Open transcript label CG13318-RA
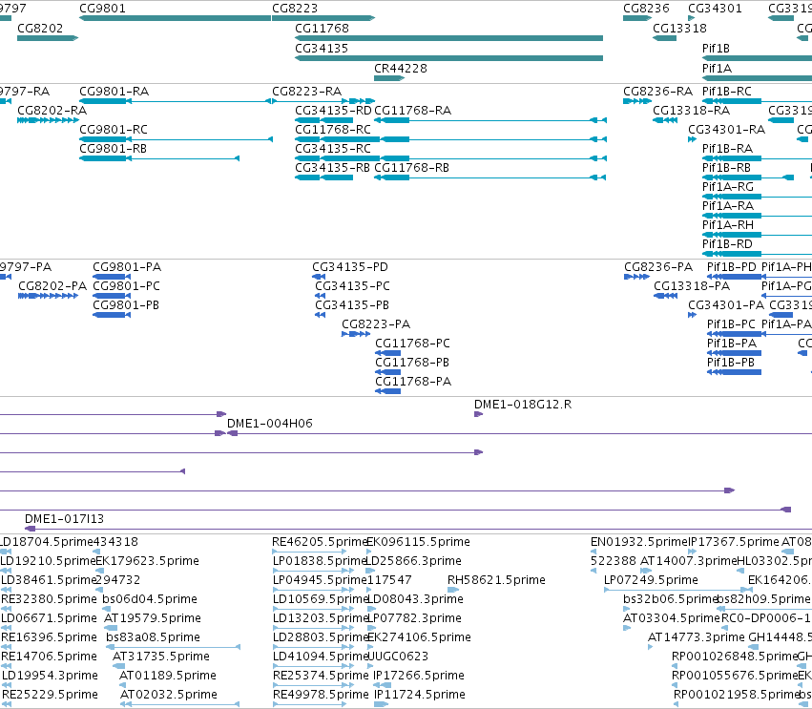Image resolution: width=812 pixels, height=709 pixels. click(x=692, y=111)
